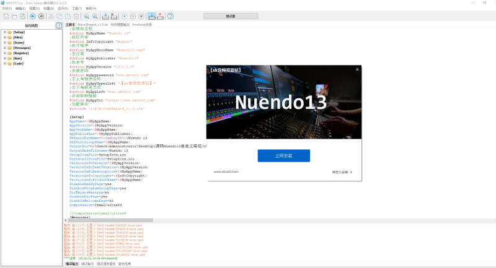Viewport: 496px width, 268px height.
Task: Expand the [Icons] tree node
Action: point(5,43)
